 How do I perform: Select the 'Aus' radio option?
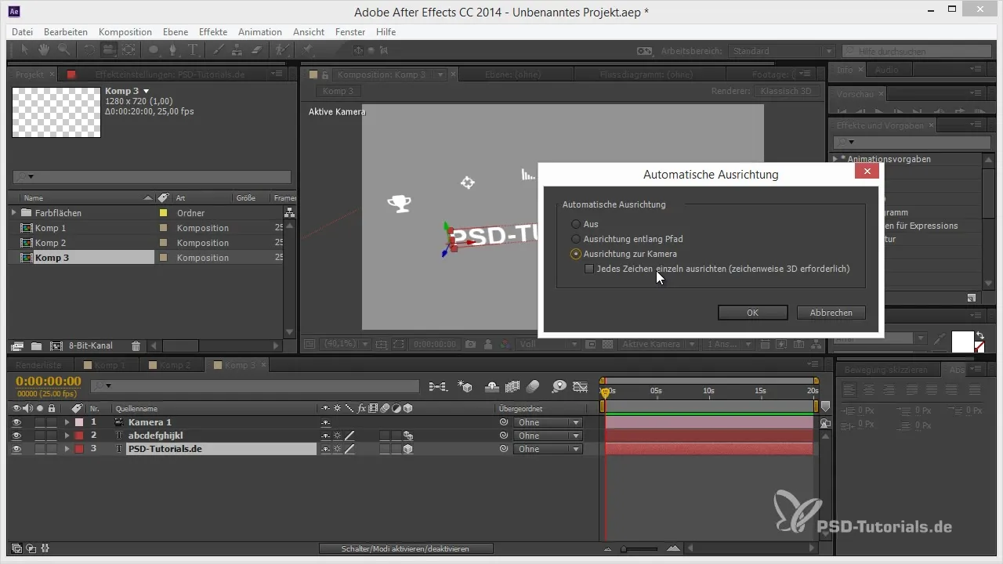(x=576, y=224)
